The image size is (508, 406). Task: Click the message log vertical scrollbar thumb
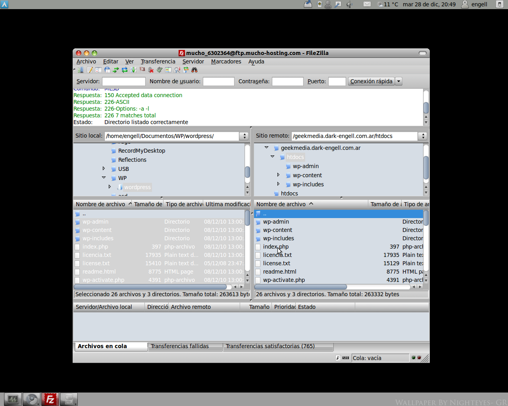pos(426,108)
